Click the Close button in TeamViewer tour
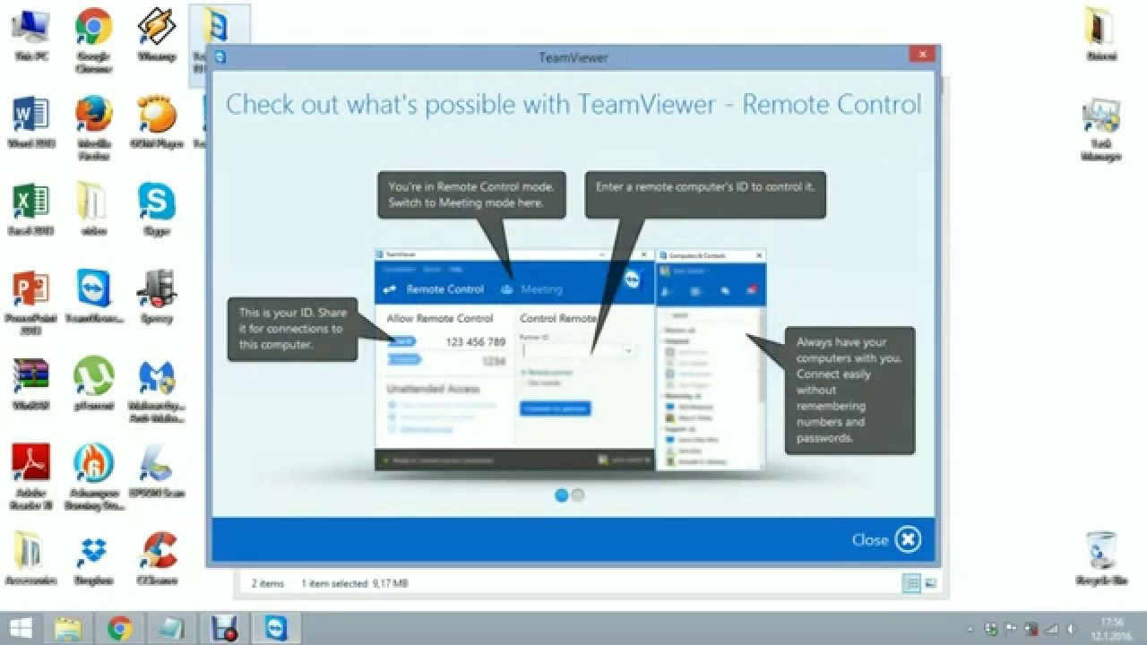Image resolution: width=1147 pixels, height=645 pixels. point(886,539)
